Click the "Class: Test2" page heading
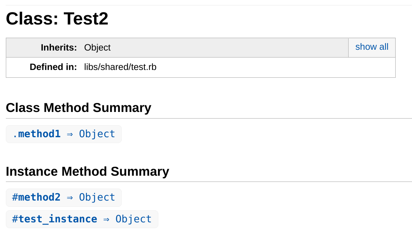The width and height of the screenshot is (412, 241). [57, 19]
